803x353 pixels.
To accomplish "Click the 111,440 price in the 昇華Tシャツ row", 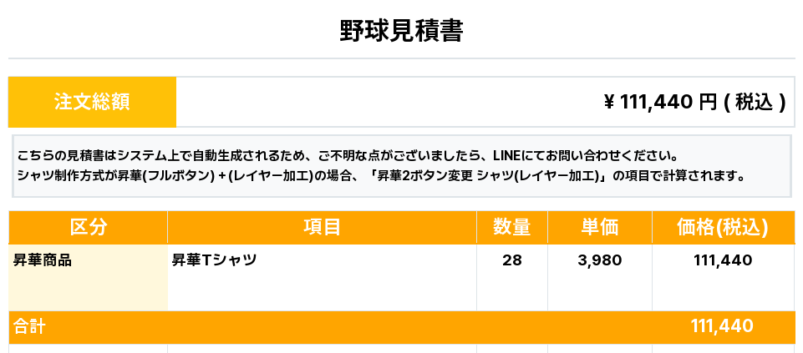I will [x=722, y=260].
